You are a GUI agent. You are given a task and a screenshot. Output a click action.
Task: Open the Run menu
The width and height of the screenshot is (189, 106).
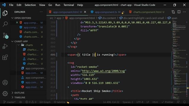[x=58, y=5]
